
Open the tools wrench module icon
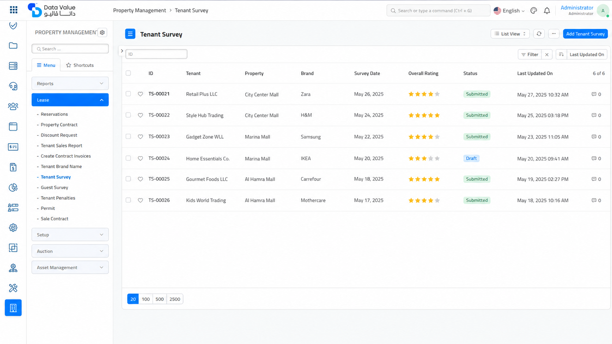(x=13, y=288)
